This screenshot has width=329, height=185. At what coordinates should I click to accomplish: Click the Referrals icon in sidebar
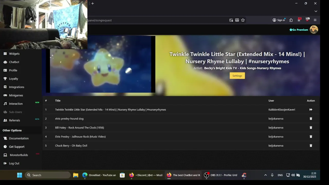[x=5, y=120]
